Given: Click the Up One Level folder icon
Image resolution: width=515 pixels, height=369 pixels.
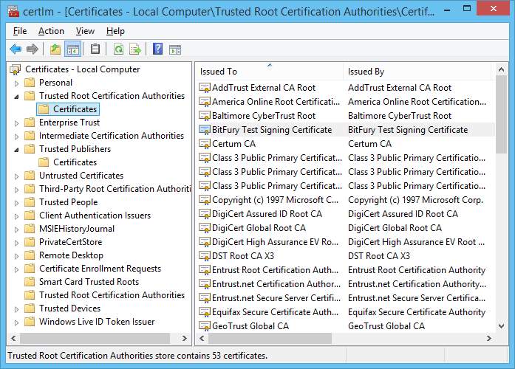Looking at the screenshot, I should click(x=55, y=49).
